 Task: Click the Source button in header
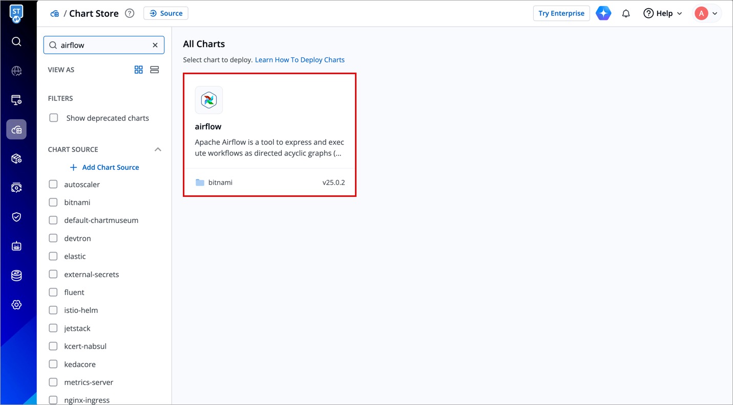coord(166,13)
